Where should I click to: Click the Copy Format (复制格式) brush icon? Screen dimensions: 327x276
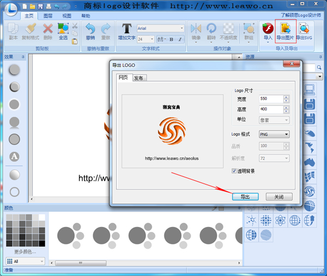[31, 28]
